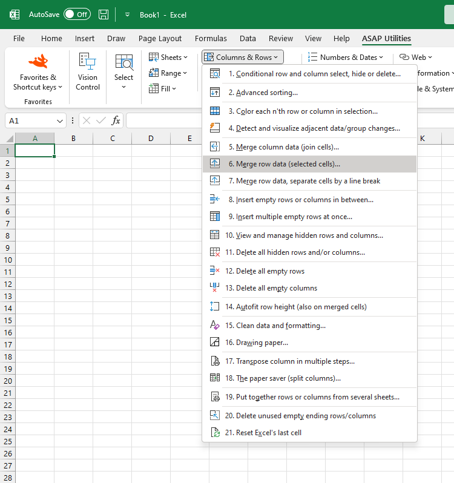The height and width of the screenshot is (483, 454).
Task: Click the Detect and visualize adjacent data icon
Action: point(215,128)
